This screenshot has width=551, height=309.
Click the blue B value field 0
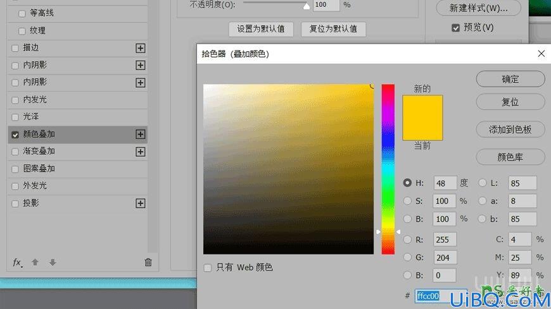(445, 276)
